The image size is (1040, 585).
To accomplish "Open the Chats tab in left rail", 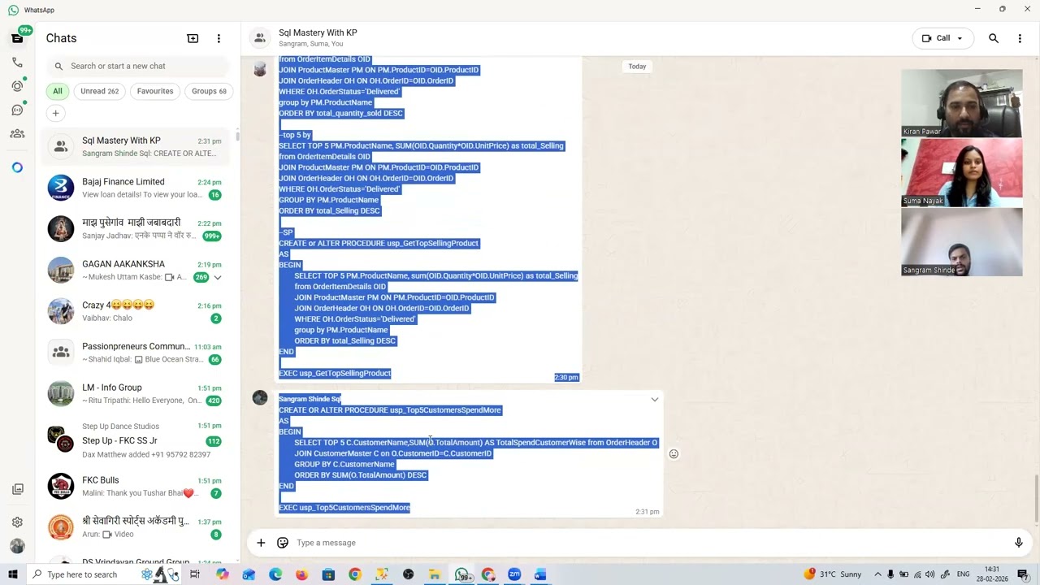I will click(17, 38).
